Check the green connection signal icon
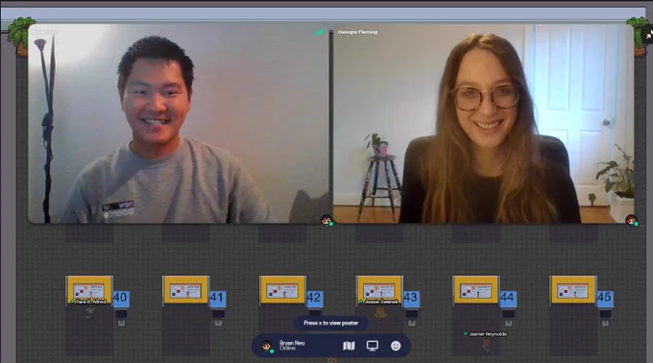 (x=319, y=32)
